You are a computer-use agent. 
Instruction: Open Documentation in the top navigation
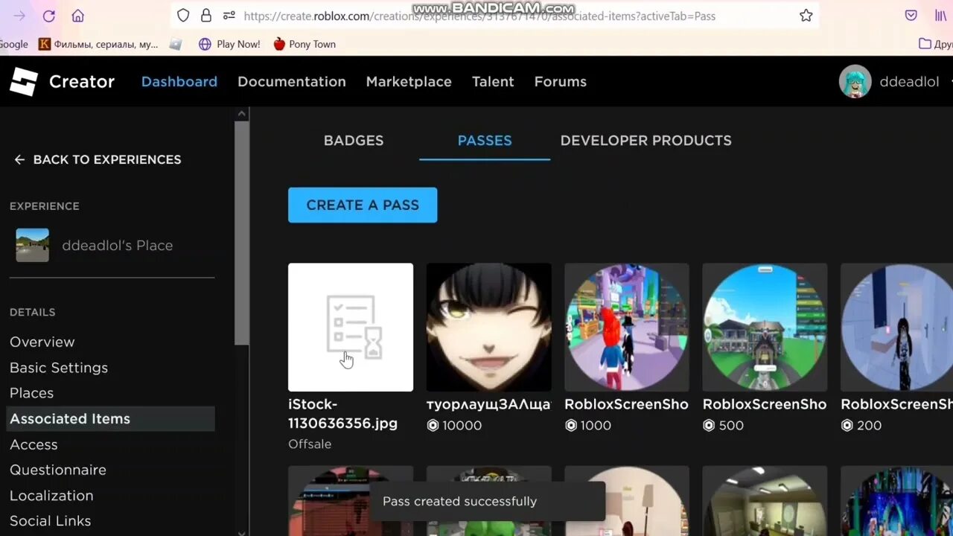(292, 82)
